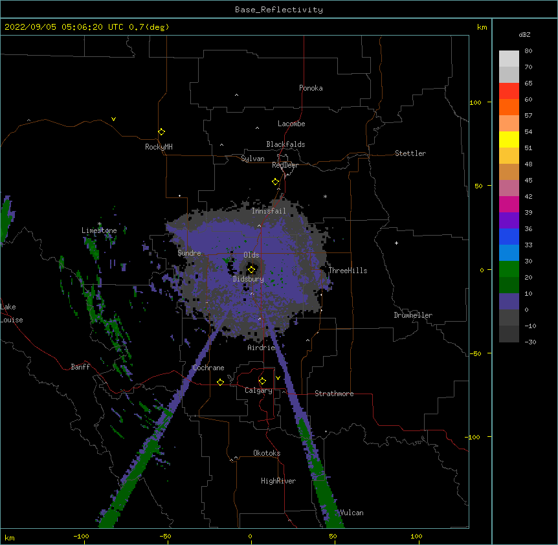Click the -100 tick label on the right axis
The width and height of the screenshot is (558, 545).
coord(473,437)
